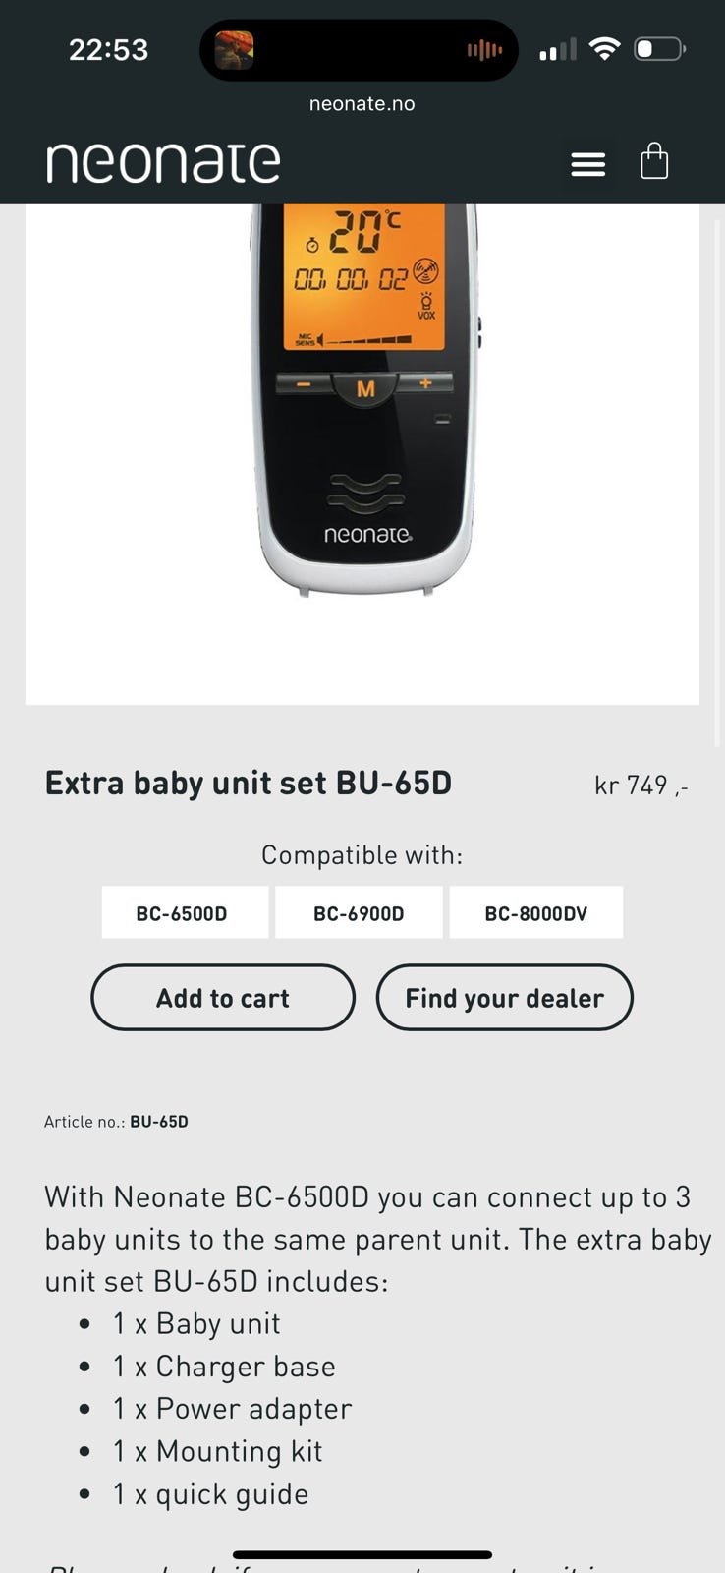Tap the BU-65D article number text
Image resolution: width=725 pixels, height=1573 pixels.
[x=159, y=1122]
